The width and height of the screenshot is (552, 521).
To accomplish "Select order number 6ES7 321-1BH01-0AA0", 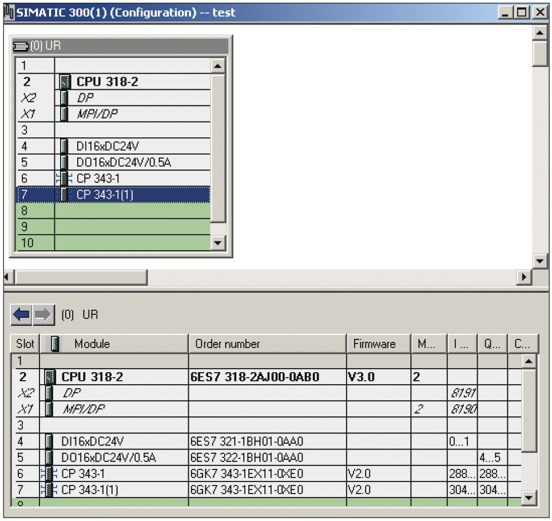I will point(247,441).
